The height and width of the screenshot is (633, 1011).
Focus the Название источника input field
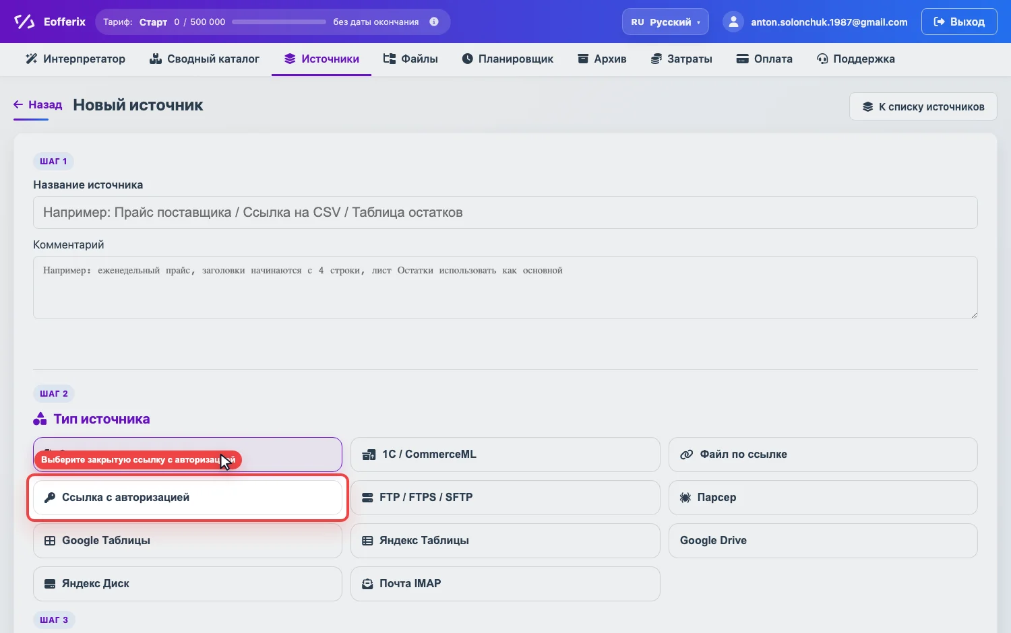click(x=506, y=212)
